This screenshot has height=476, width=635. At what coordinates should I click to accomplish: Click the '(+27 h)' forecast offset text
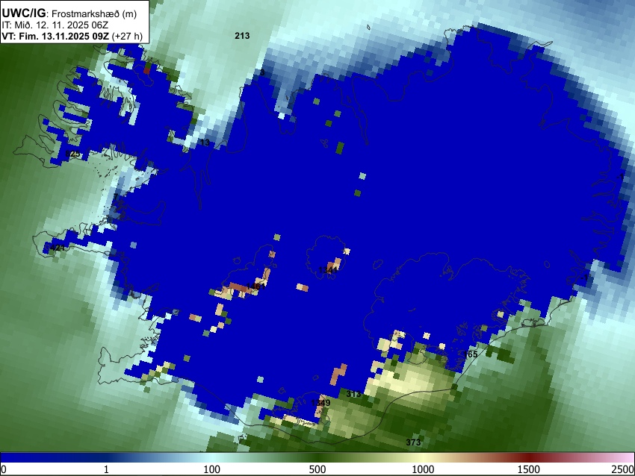pos(127,36)
